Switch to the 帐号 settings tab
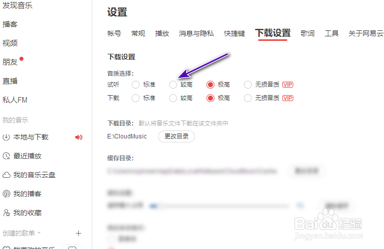 click(x=114, y=33)
